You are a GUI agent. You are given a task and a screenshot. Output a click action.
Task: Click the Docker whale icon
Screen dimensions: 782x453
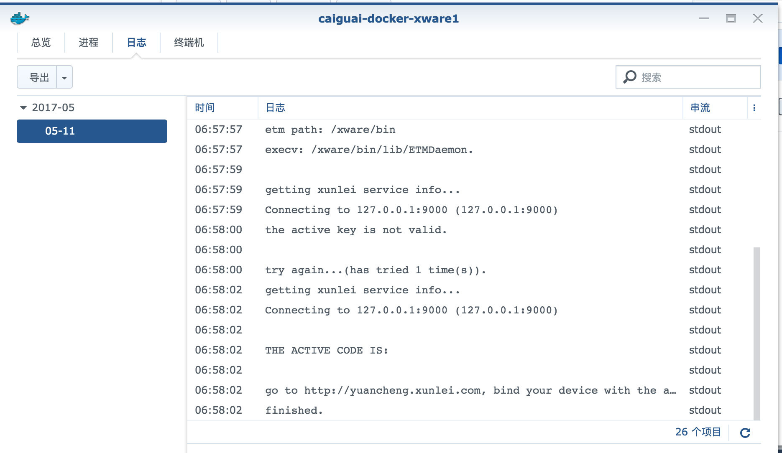pos(20,18)
